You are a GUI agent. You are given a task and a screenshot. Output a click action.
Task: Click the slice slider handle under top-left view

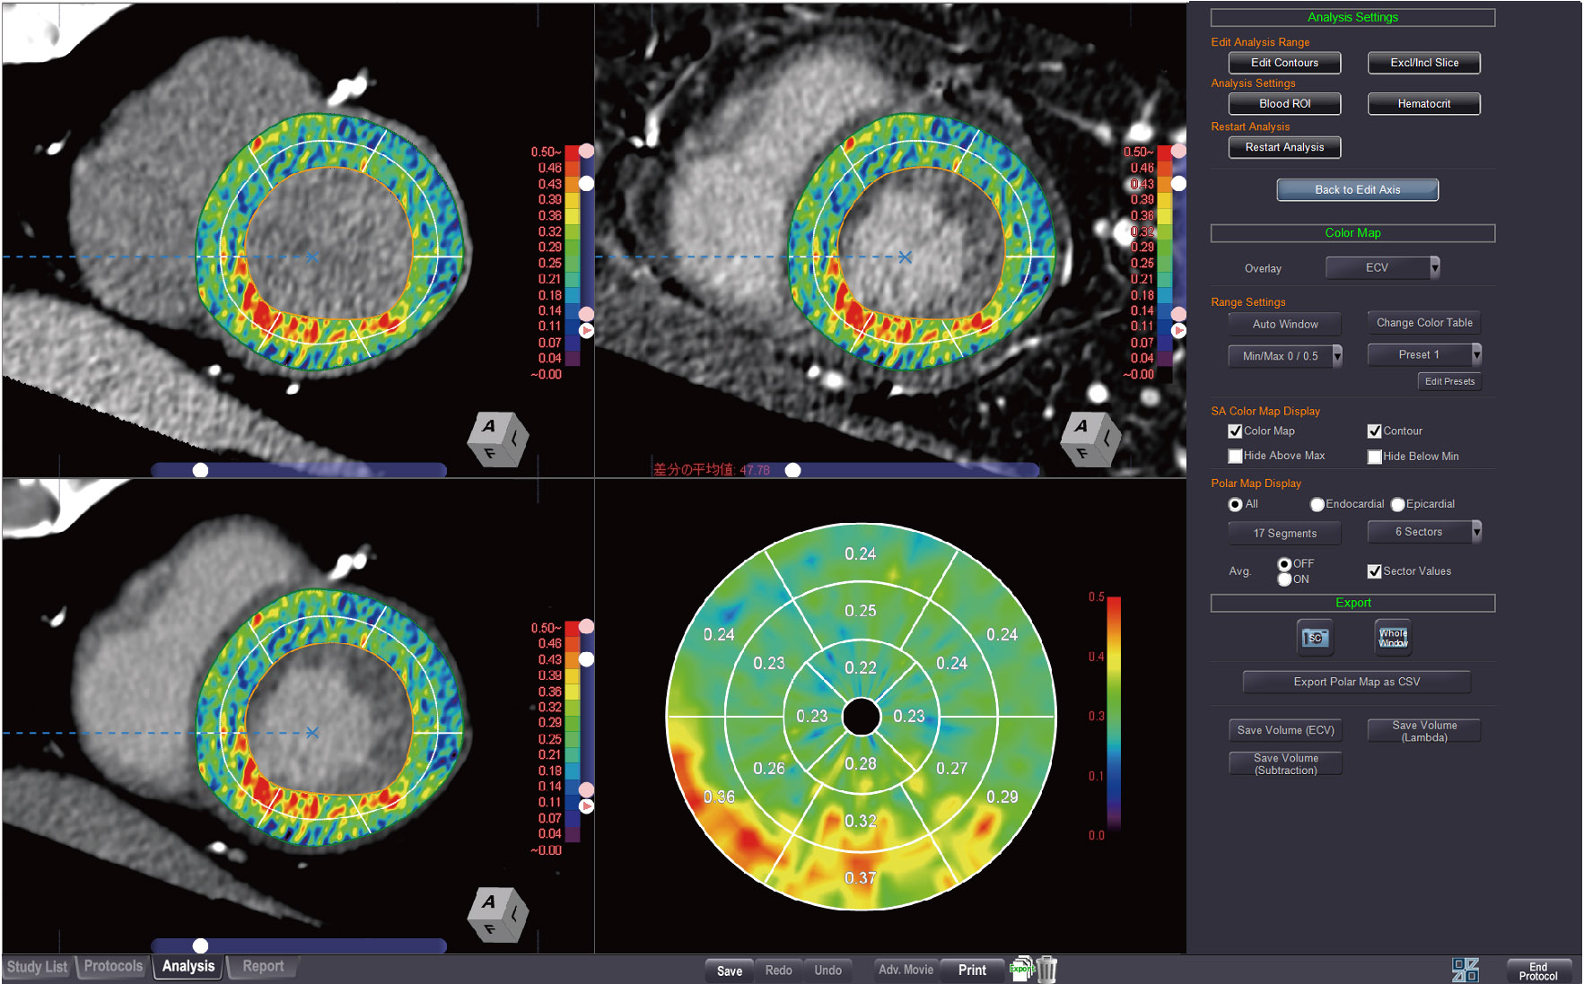tap(201, 470)
